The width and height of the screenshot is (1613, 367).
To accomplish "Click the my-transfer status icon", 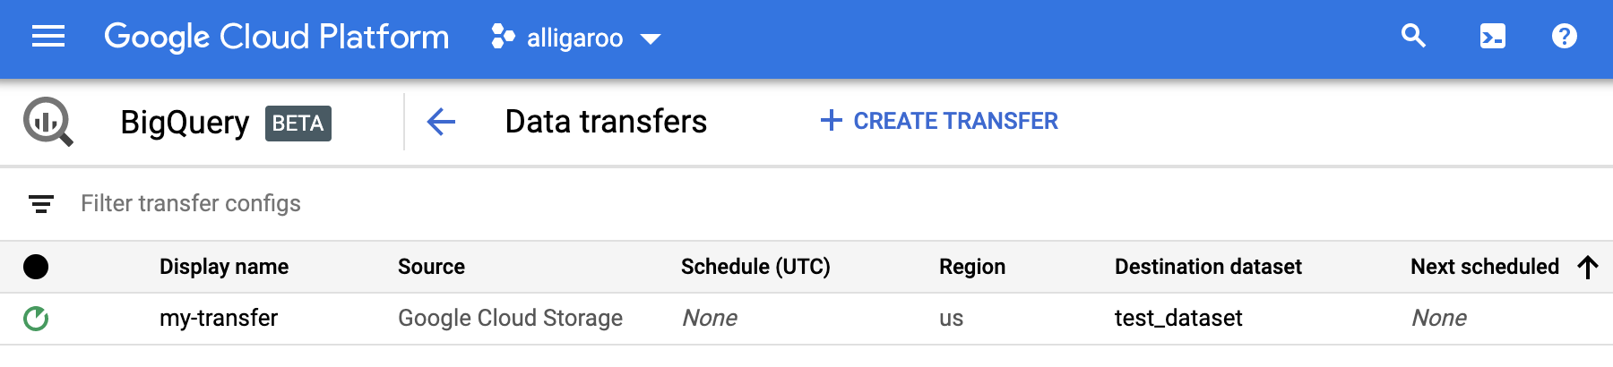I will pos(36,319).
